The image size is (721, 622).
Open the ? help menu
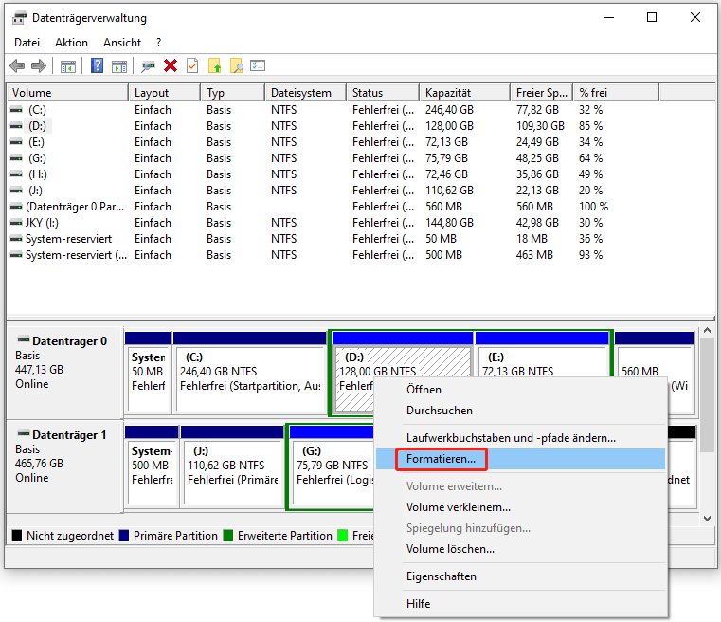click(x=158, y=43)
